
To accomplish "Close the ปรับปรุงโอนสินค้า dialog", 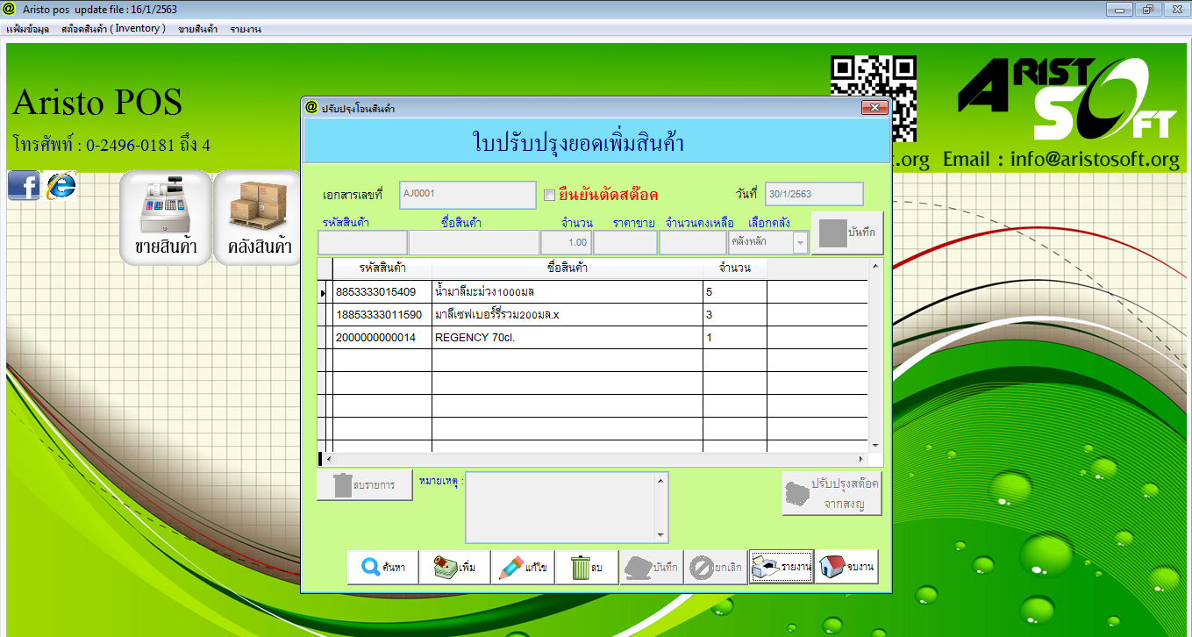I will [x=874, y=108].
